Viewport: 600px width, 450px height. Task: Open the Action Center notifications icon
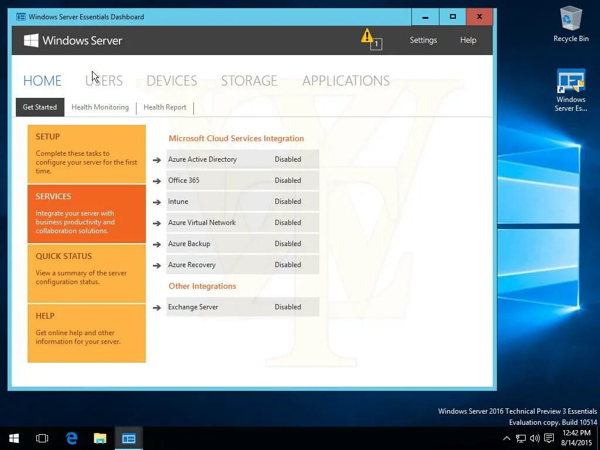click(x=549, y=438)
